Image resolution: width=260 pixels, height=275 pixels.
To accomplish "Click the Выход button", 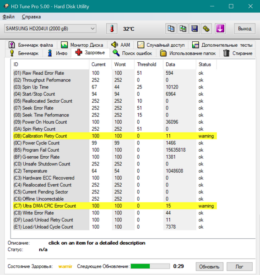I will point(244,28).
